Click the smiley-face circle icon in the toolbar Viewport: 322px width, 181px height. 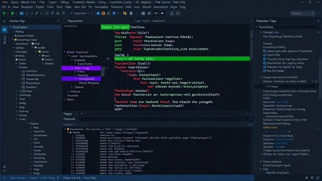pos(108,13)
